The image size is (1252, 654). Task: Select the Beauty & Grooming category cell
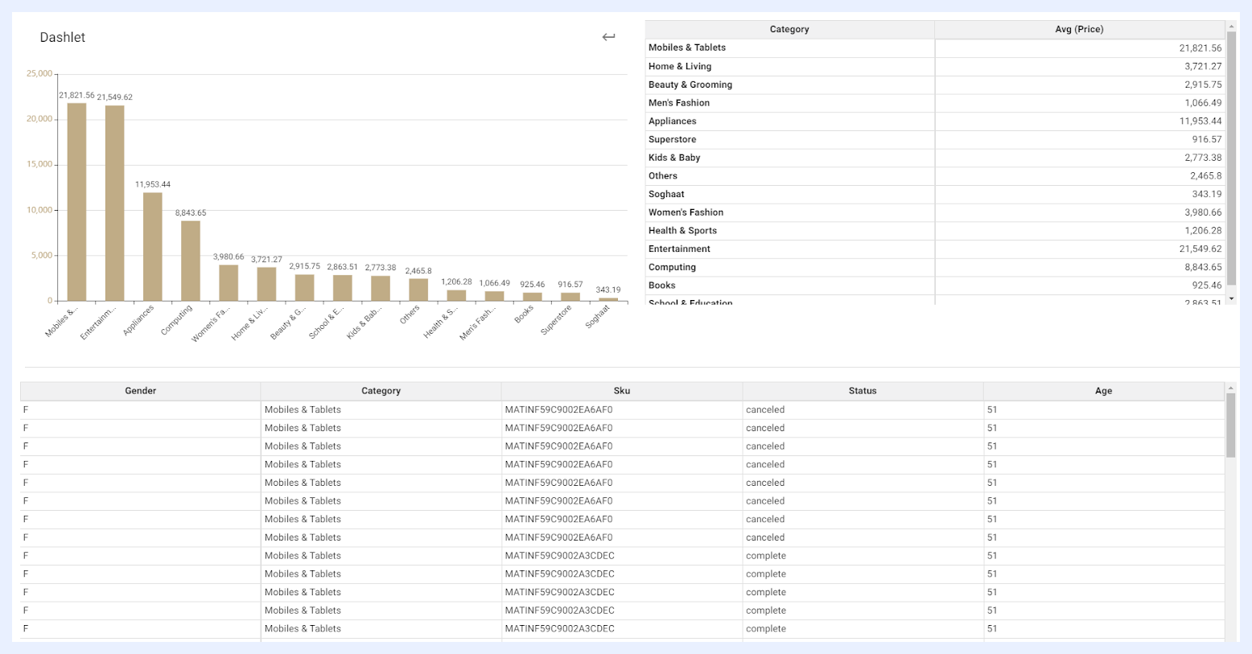pyautogui.click(x=789, y=84)
